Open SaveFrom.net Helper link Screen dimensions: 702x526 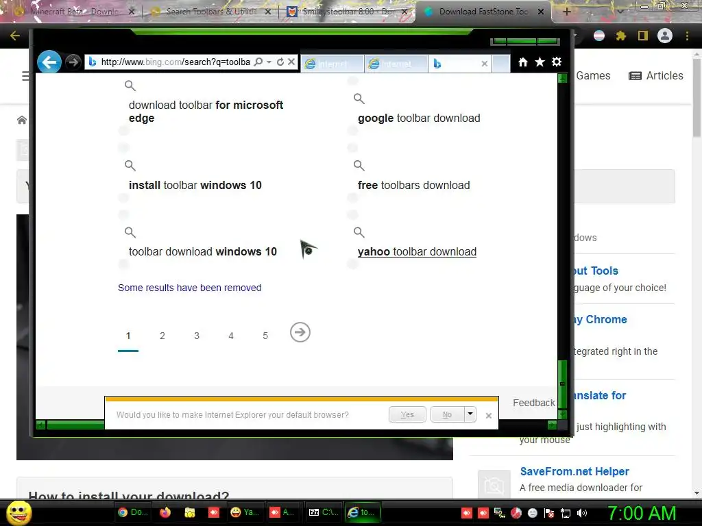pyautogui.click(x=574, y=471)
